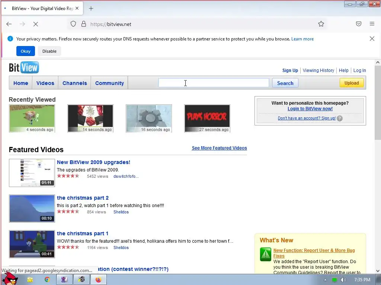
Task: Click star rating of the christmas part 2
Action: (68, 212)
